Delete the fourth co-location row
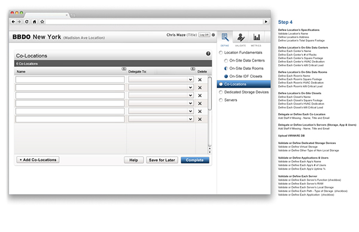 tap(200, 103)
